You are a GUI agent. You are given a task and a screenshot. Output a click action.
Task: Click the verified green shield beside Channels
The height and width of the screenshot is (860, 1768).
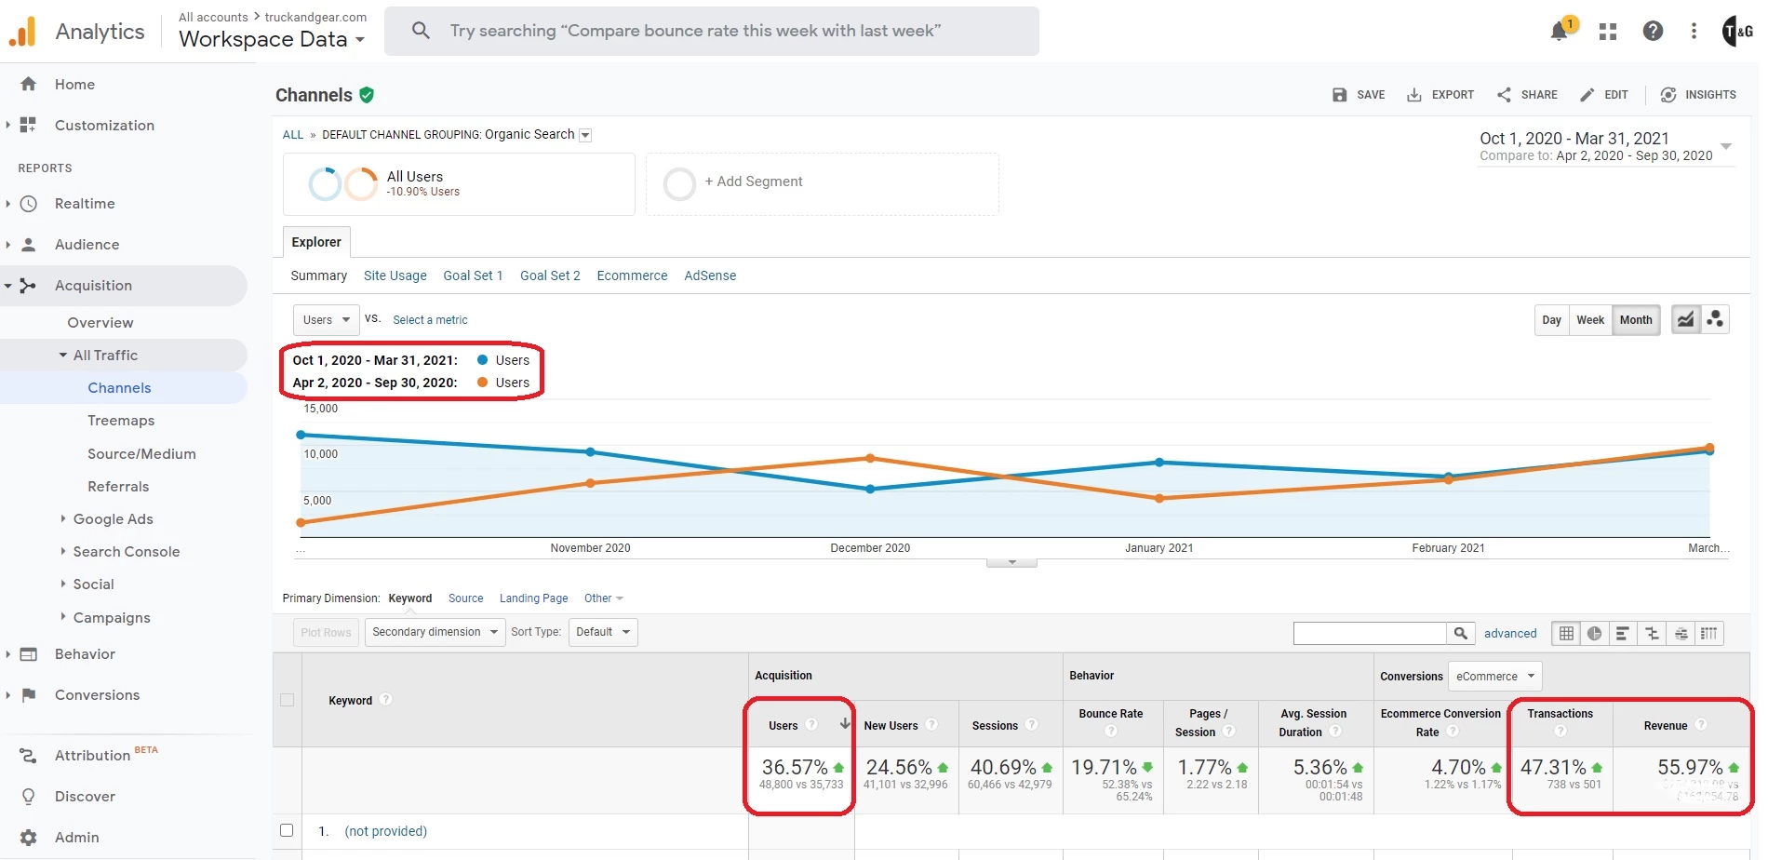(367, 95)
